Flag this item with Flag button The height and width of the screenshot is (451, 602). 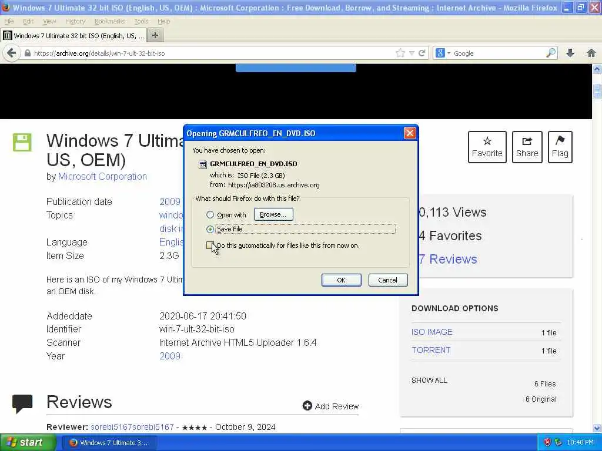560,147
